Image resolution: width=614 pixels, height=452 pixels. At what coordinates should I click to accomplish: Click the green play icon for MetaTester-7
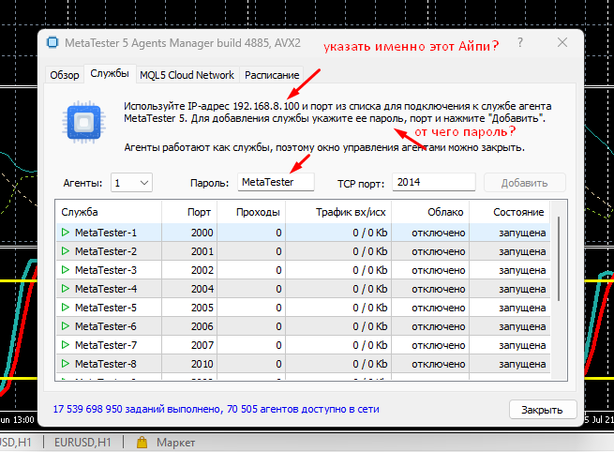point(66,345)
